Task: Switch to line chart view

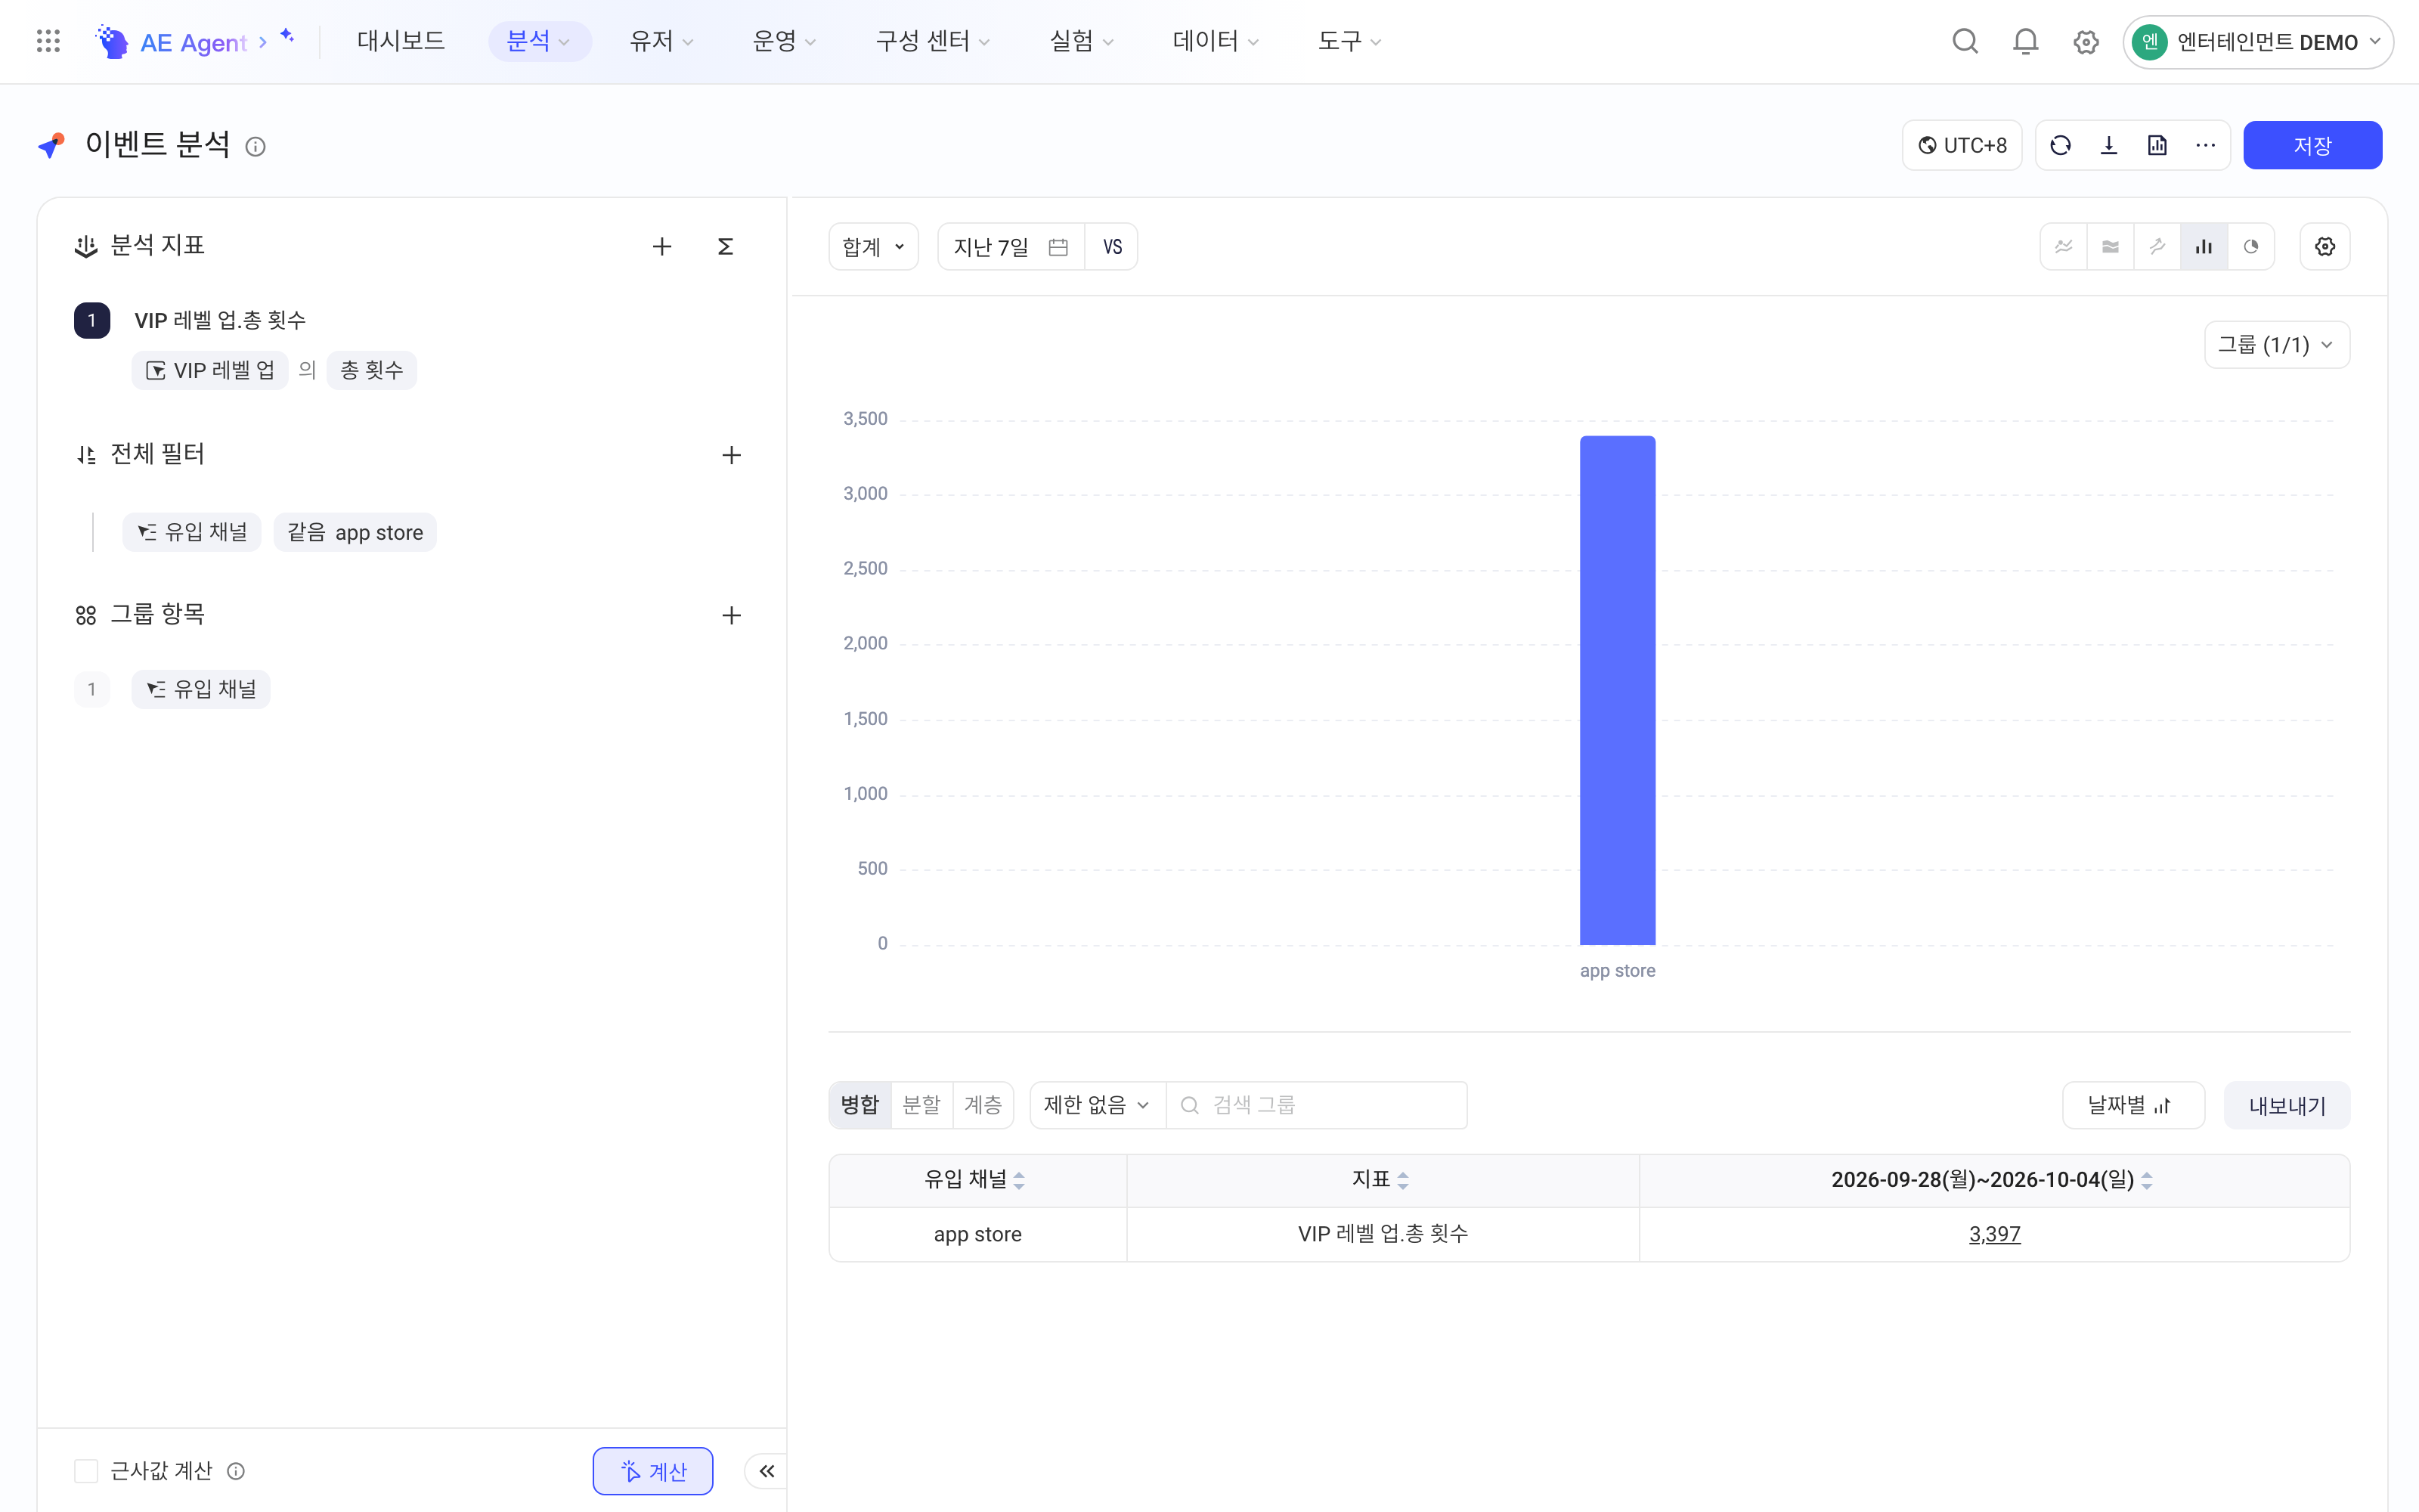Action: [2063, 246]
